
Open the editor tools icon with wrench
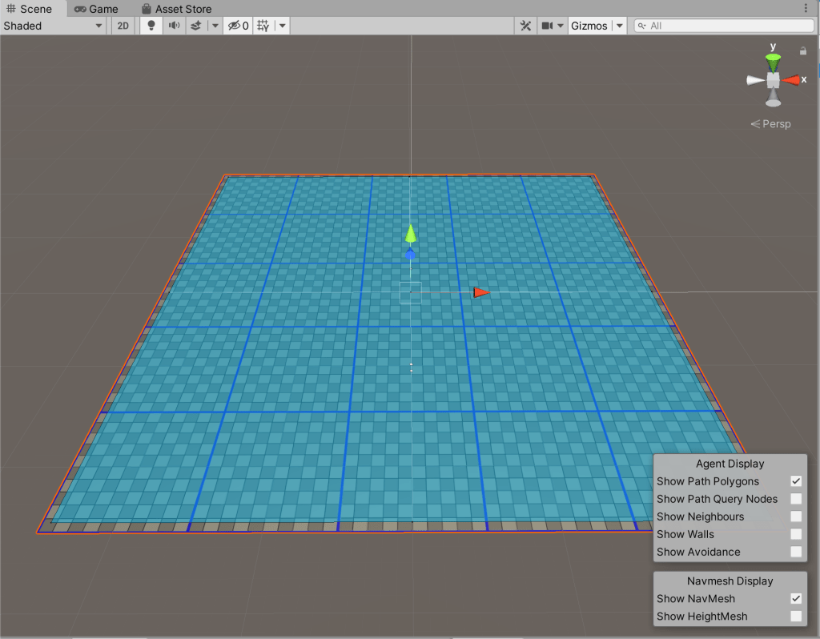525,25
